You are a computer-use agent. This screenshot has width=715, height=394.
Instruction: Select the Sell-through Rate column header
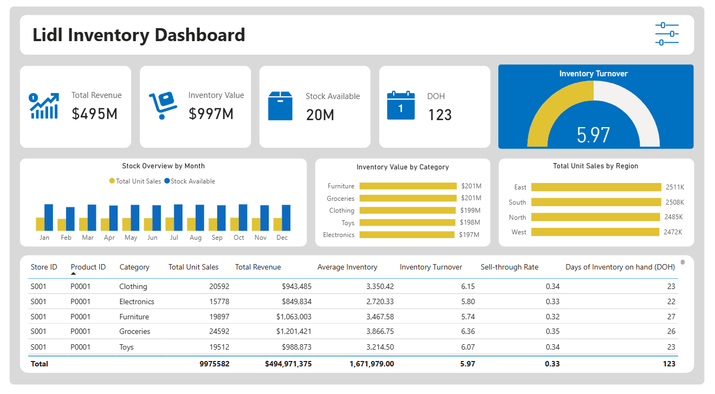click(509, 267)
